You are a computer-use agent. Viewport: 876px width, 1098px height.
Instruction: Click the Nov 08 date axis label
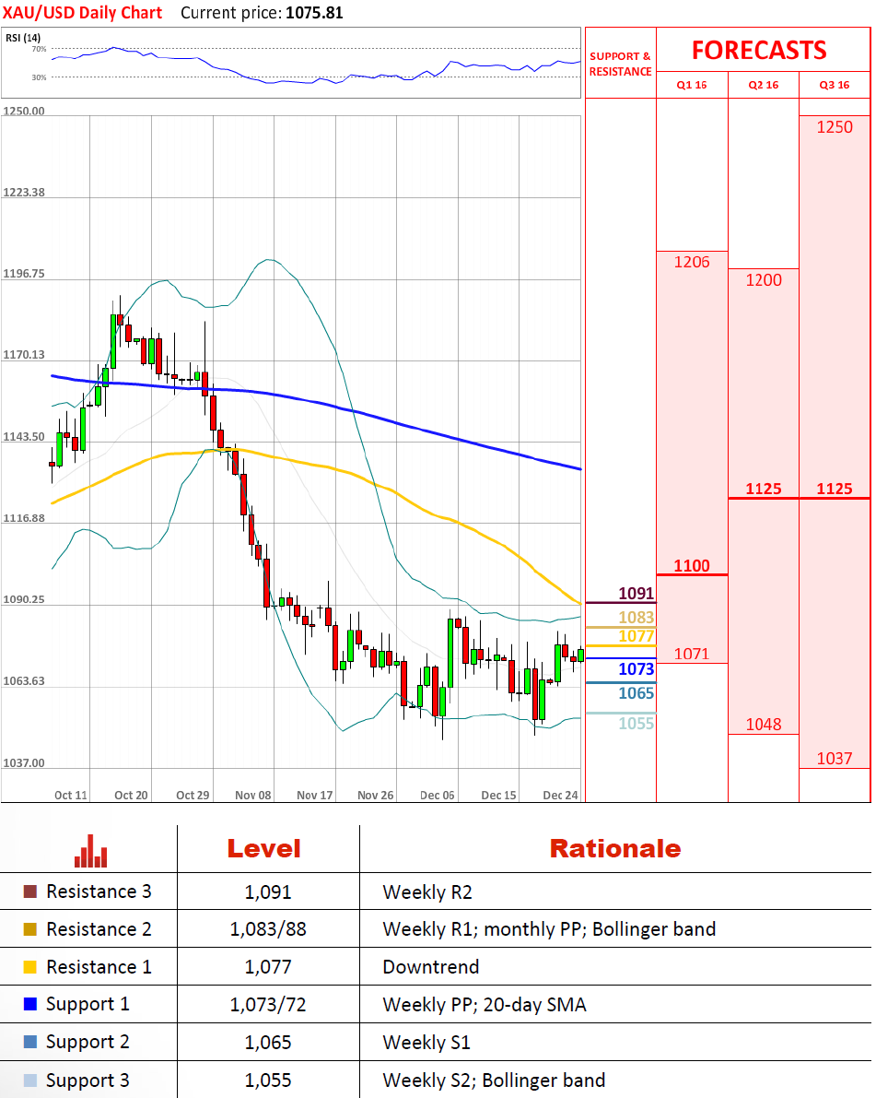pyautogui.click(x=253, y=796)
